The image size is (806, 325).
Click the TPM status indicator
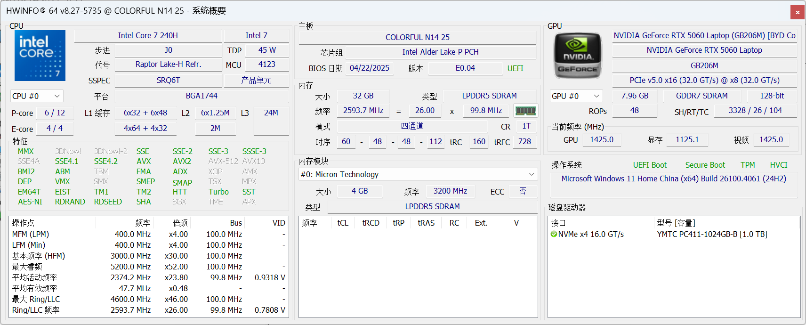point(748,165)
